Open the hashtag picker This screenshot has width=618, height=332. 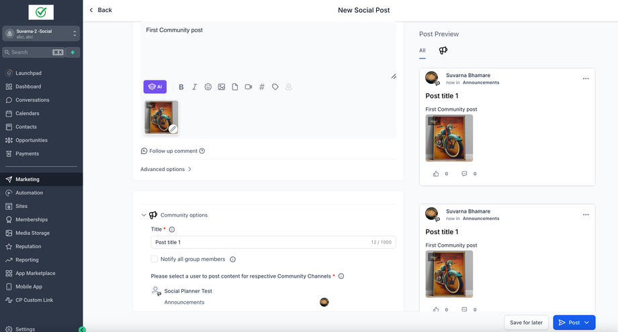[262, 87]
